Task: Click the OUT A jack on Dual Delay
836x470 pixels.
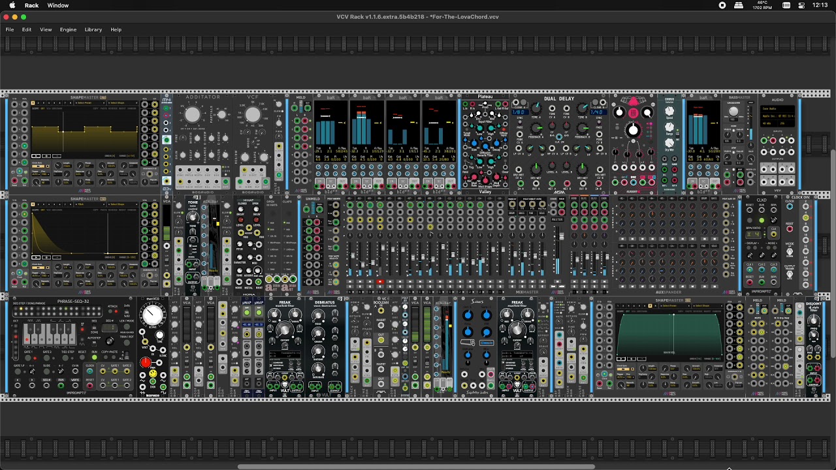Action: click(x=536, y=183)
